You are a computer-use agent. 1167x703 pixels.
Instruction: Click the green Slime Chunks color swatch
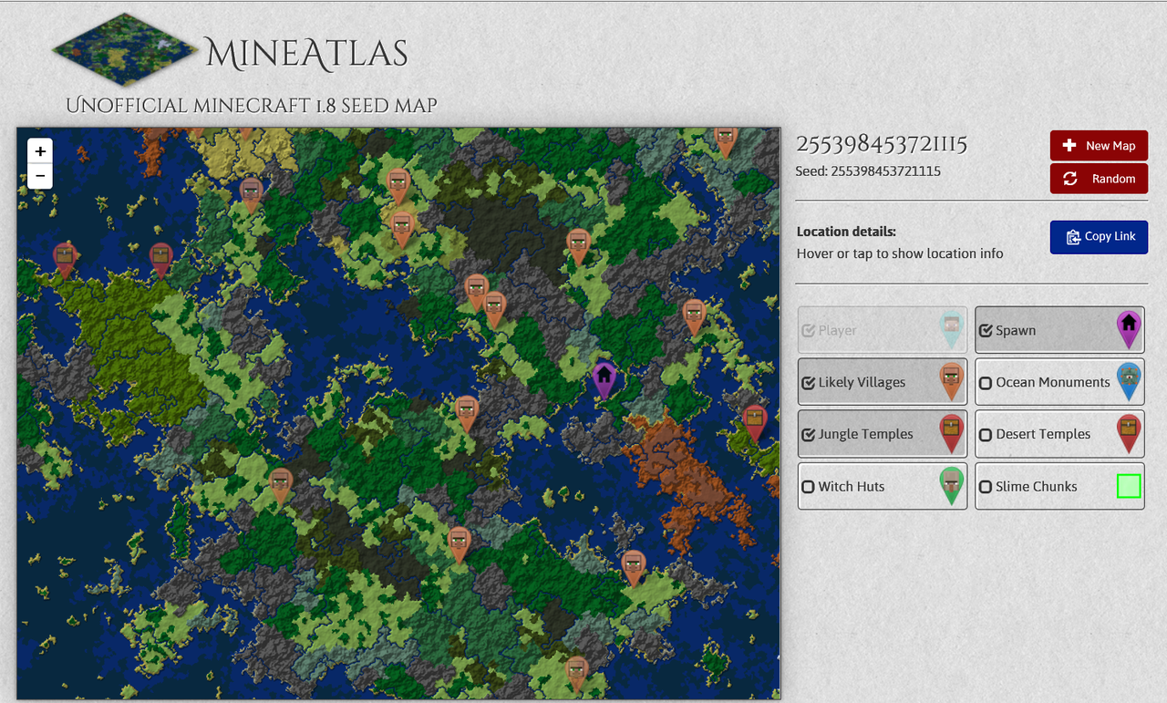tap(1129, 486)
